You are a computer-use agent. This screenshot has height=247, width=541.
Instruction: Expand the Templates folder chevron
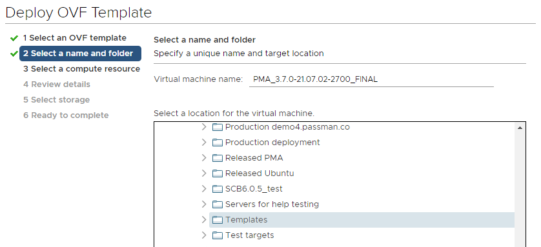pyautogui.click(x=204, y=220)
